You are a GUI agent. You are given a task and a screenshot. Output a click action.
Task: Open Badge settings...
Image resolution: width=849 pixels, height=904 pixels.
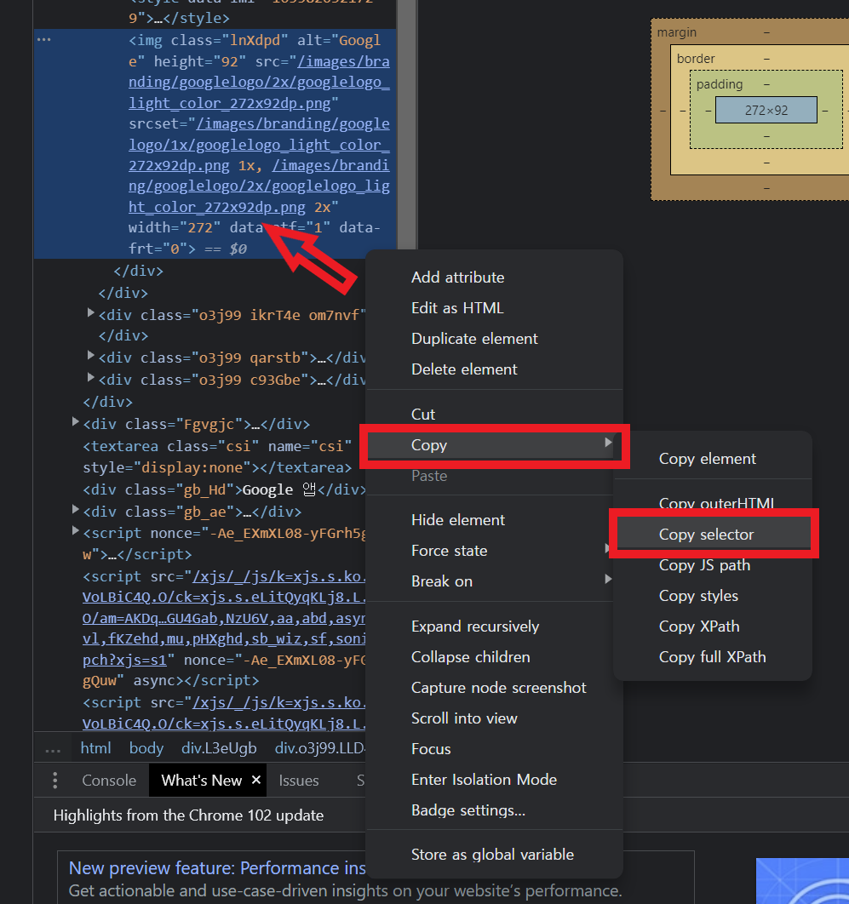coord(468,810)
